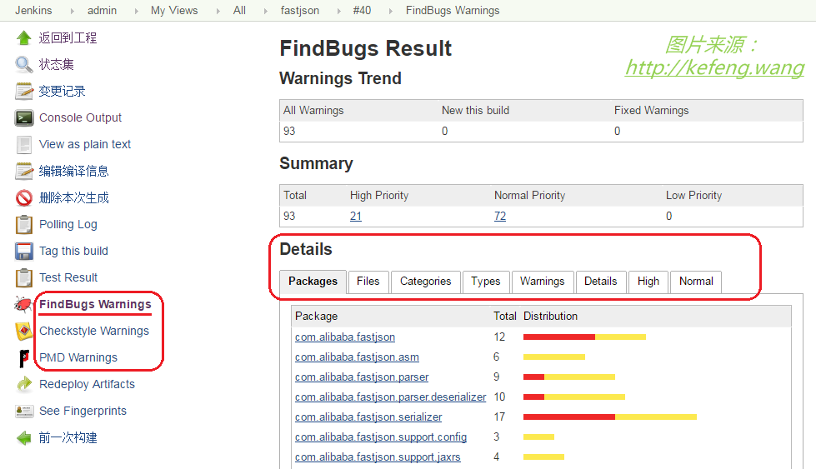Expand the arrow after admin breadcrumb
Image resolution: width=816 pixels, height=469 pixels.
click(137, 11)
